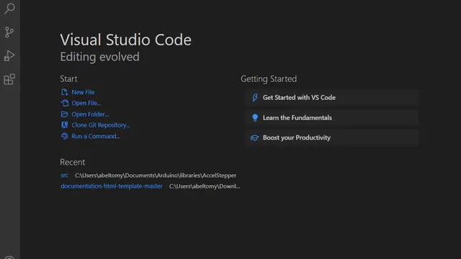Viewport: 461px width, 259px height.
Task: Open the Source Control view
Action: 9,32
